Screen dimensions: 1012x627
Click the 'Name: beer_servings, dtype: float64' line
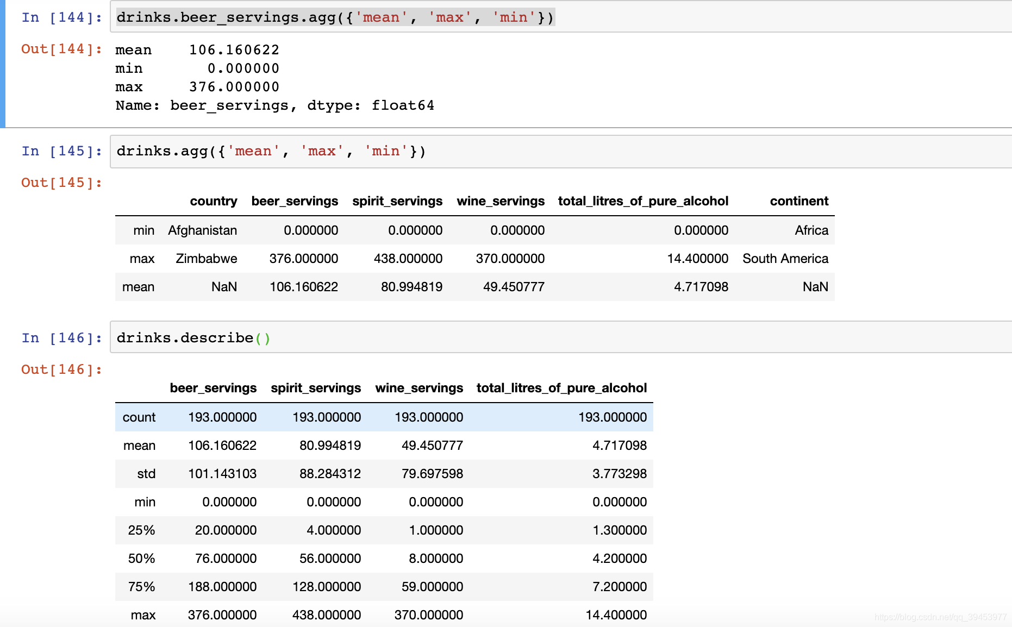tap(275, 105)
